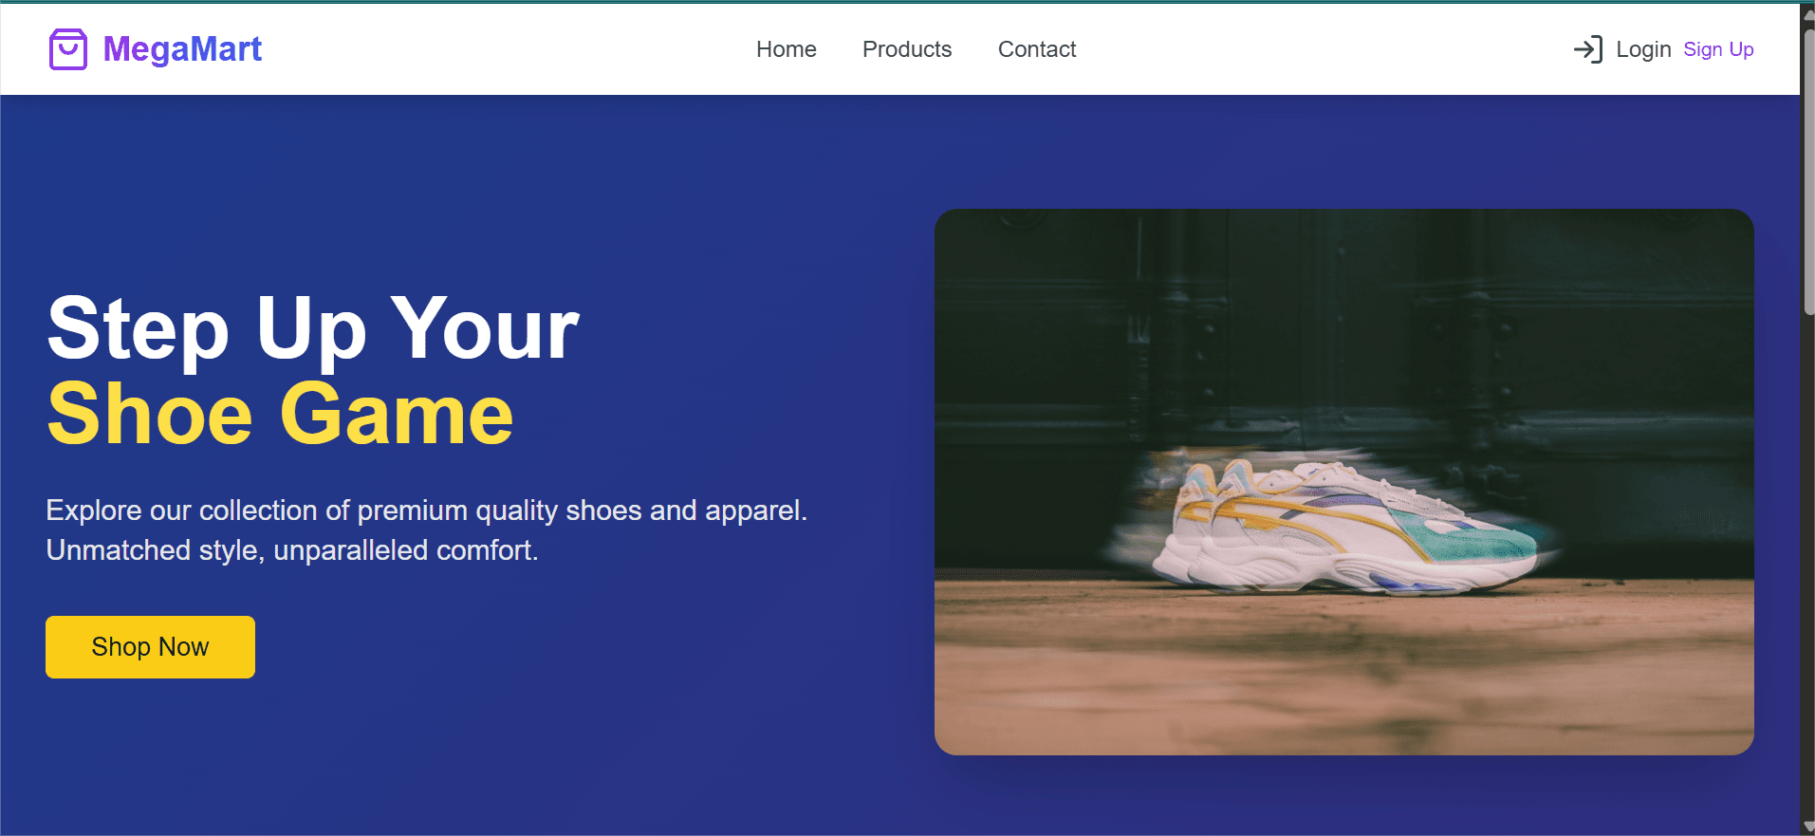Click the "Step Up Your" white heading
This screenshot has width=1815, height=836.
[x=313, y=328]
